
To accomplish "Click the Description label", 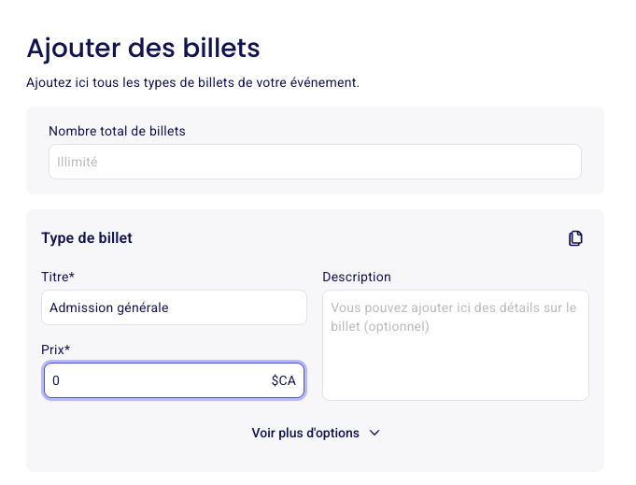I will click(357, 277).
